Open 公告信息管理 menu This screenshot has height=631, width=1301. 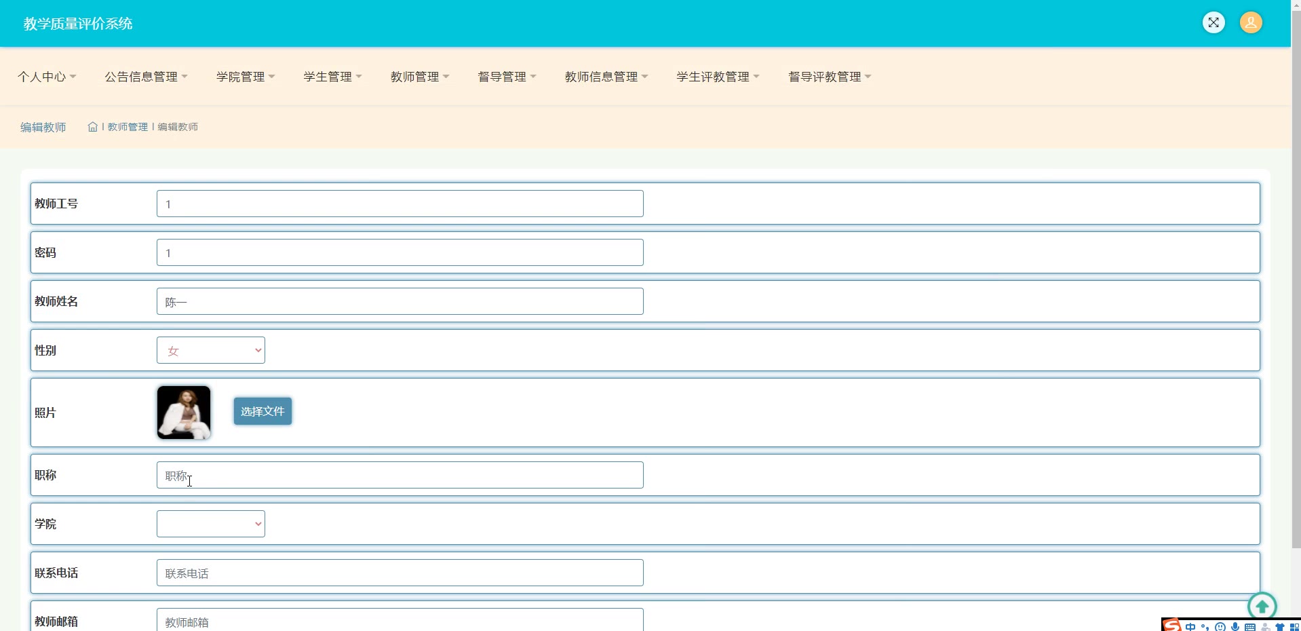(146, 77)
